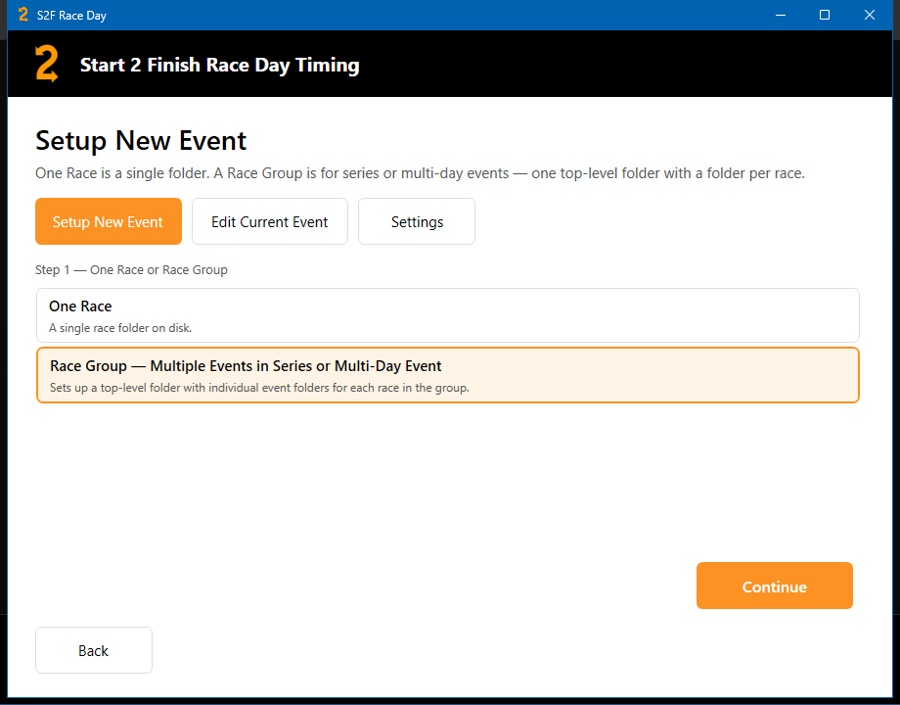Click the S2F Race Day window title text
Viewport: 900px width, 705px height.
[71, 16]
